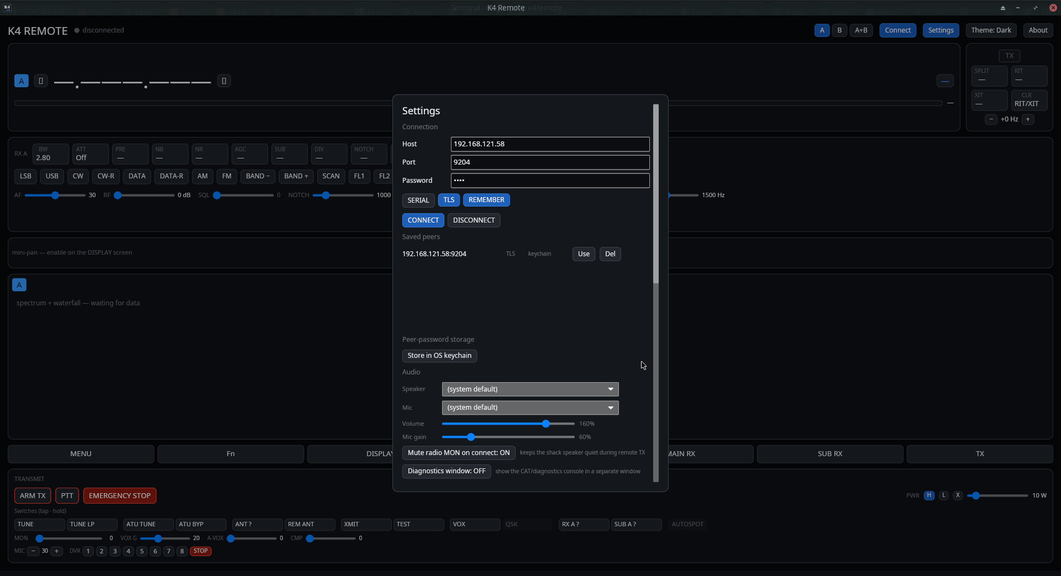Click CONNECT in Settings dialog

tap(423, 220)
